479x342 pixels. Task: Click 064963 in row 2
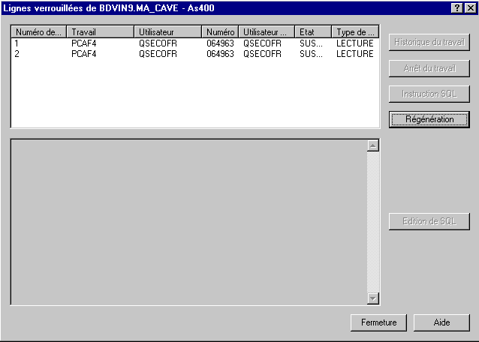[x=220, y=54]
